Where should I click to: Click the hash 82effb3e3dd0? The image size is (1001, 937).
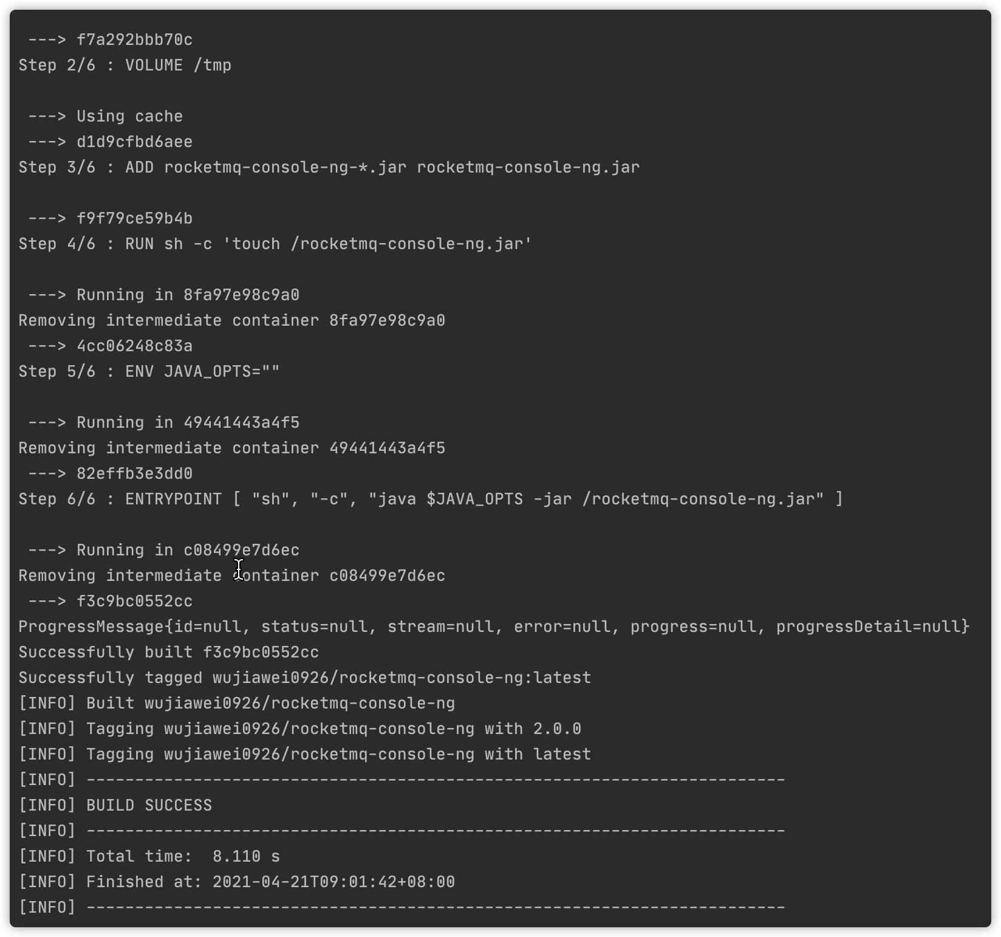click(134, 473)
